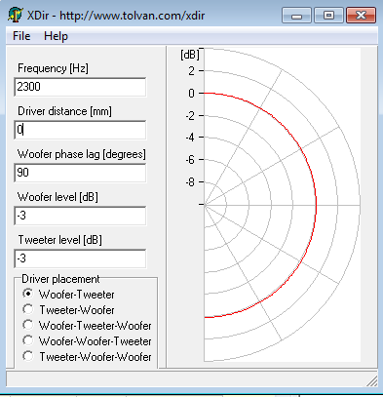This screenshot has height=397, width=383.
Task: Open the Help menu
Action: pyautogui.click(x=56, y=36)
